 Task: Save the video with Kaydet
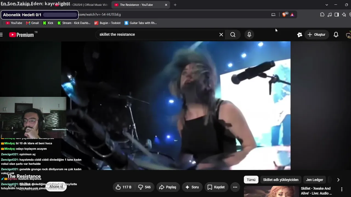coord(216,187)
